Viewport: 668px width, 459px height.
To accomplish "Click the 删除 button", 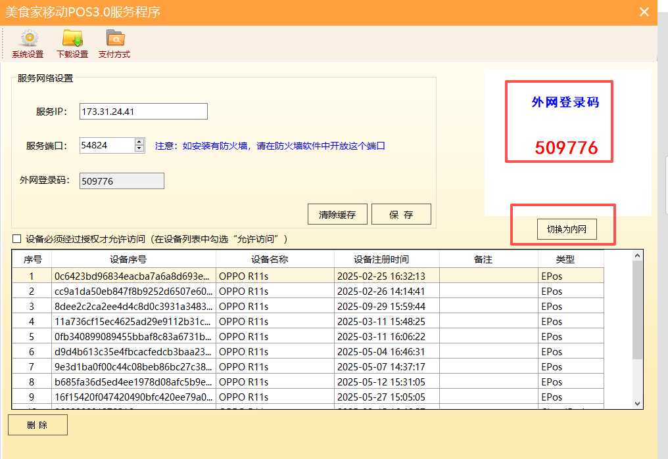I will [37, 425].
